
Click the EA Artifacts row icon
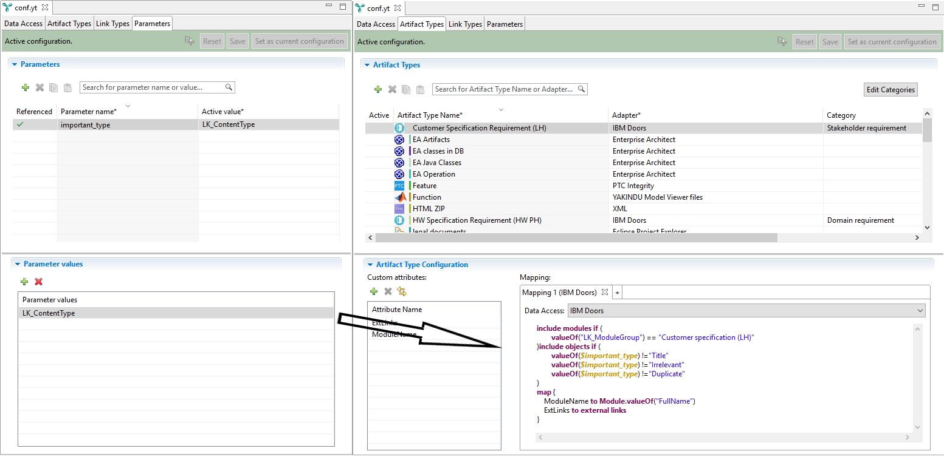point(399,140)
